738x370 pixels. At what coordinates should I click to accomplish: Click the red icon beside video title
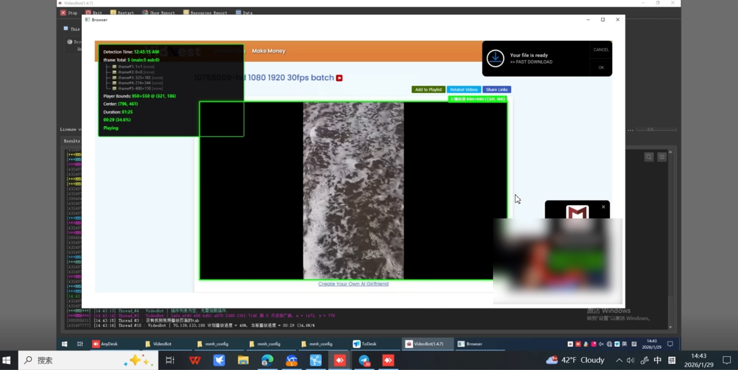coord(340,78)
